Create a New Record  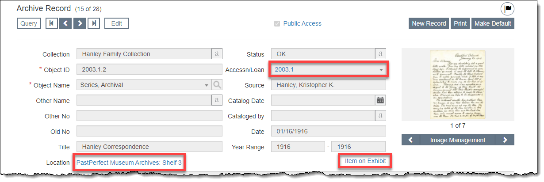(x=429, y=23)
